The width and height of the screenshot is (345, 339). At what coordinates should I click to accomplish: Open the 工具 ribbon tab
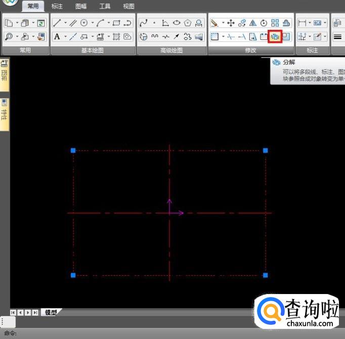point(105,7)
